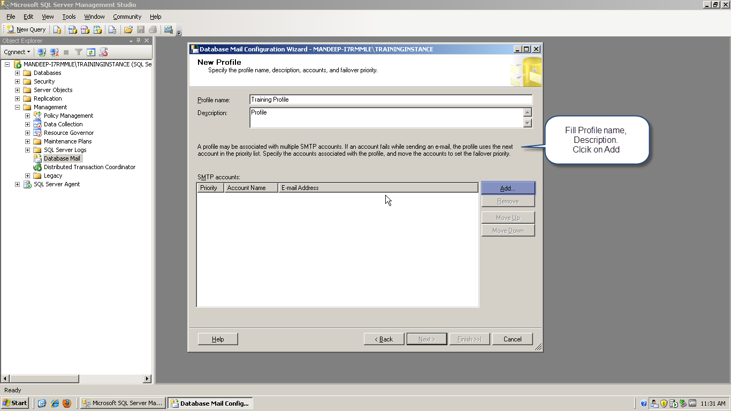This screenshot has width=731, height=411.
Task: Expand the Replication folder
Action: [17, 98]
